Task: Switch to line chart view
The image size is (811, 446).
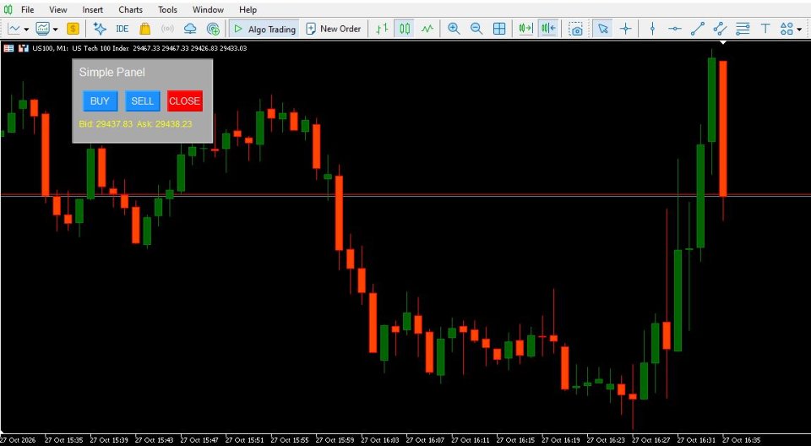Action: coord(427,29)
